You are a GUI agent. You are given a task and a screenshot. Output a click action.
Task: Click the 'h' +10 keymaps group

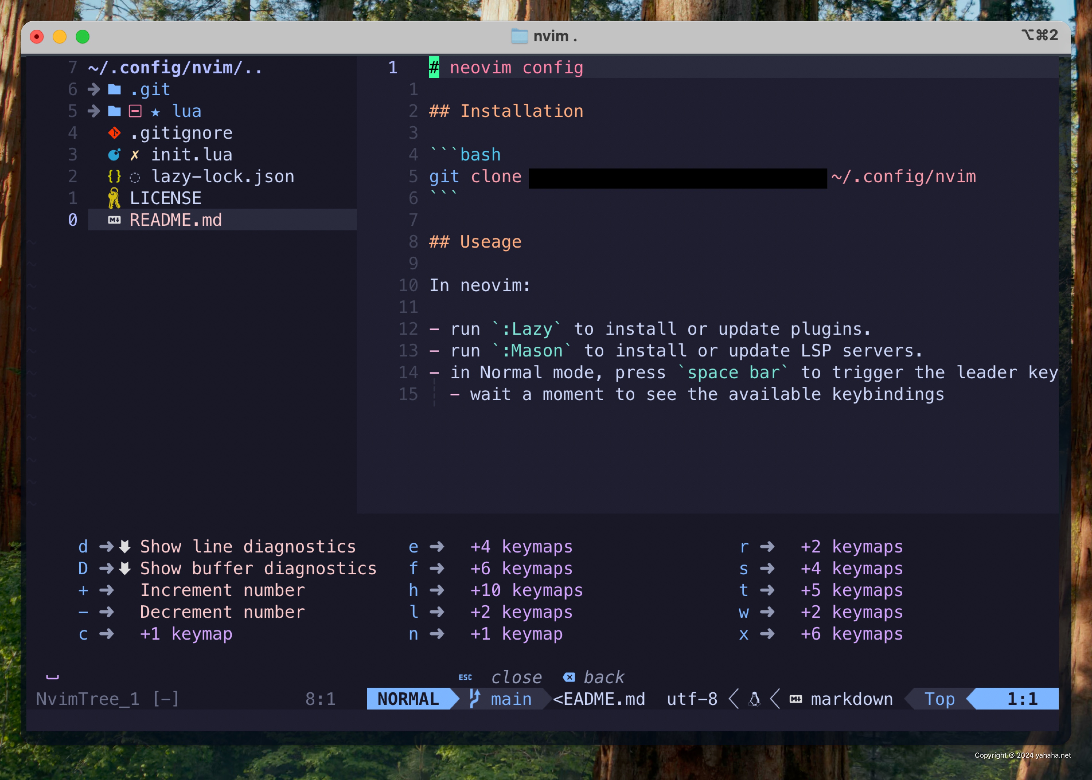click(496, 590)
